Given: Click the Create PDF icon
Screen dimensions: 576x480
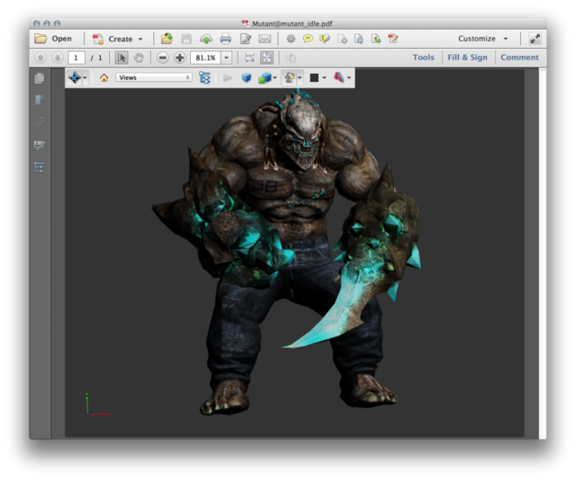Looking at the screenshot, I should point(98,39).
